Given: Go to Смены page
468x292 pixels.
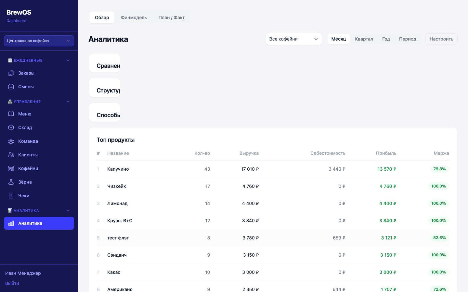Looking at the screenshot, I should pyautogui.click(x=39, y=87).
